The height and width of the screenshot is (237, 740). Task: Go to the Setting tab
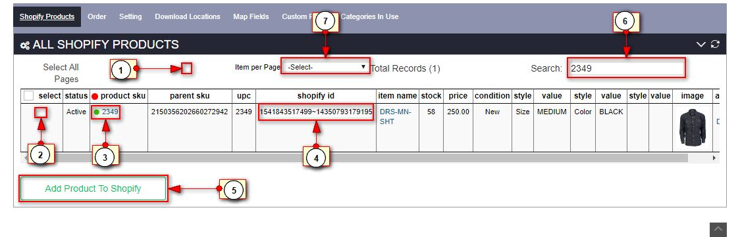tap(130, 16)
